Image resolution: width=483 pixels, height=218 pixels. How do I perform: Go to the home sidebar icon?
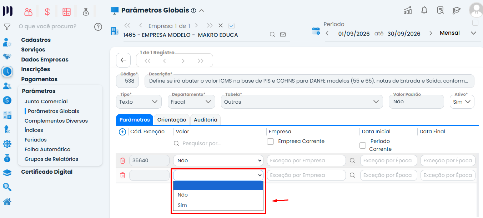[x=7, y=202]
